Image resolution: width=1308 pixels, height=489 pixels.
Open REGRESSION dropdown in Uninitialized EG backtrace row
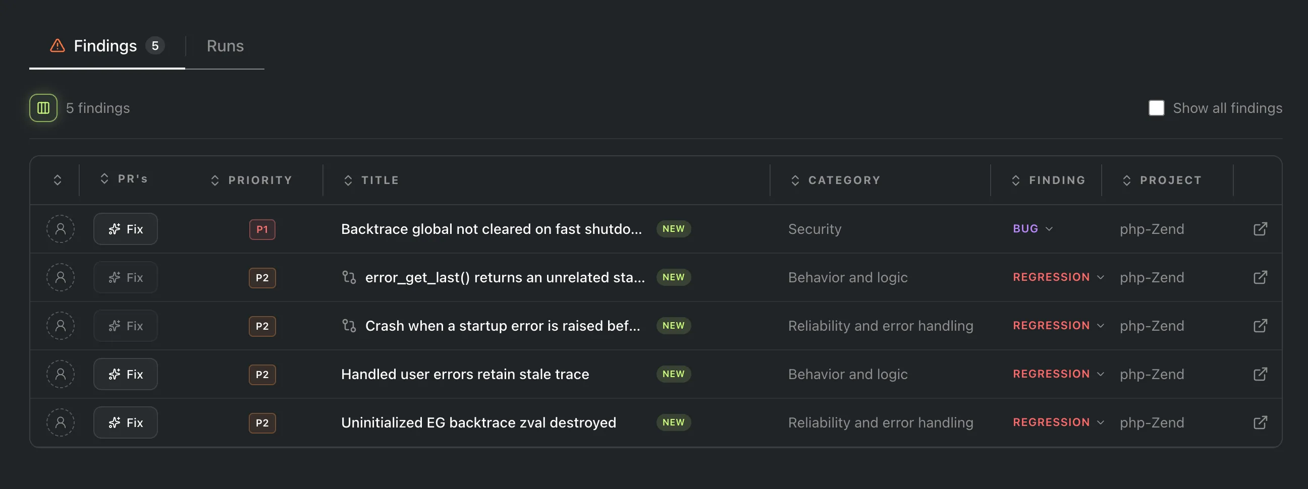coord(1059,422)
